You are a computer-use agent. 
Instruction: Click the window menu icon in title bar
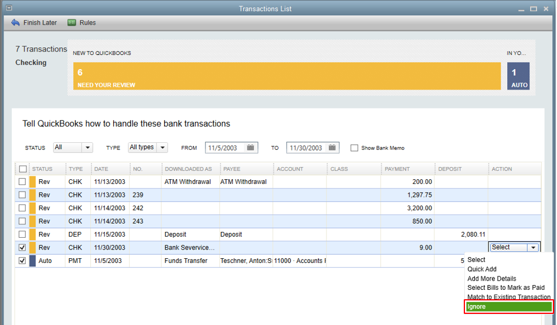[x=9, y=8]
